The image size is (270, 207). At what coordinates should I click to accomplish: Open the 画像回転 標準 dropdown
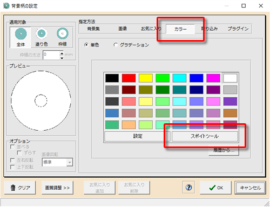coord(57,162)
